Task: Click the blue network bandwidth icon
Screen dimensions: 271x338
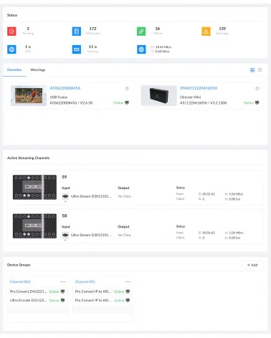Action: pos(141,49)
